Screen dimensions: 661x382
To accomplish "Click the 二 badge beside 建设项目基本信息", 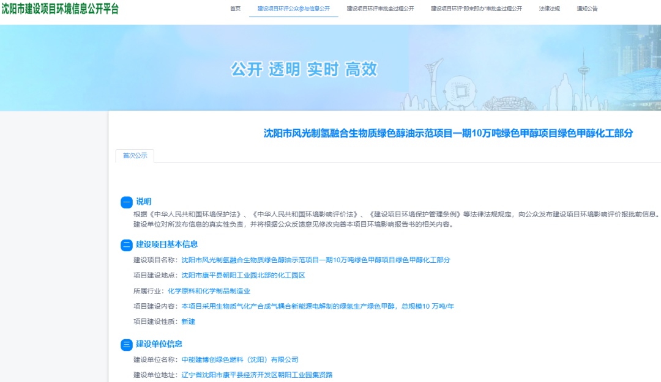I will click(x=127, y=245).
